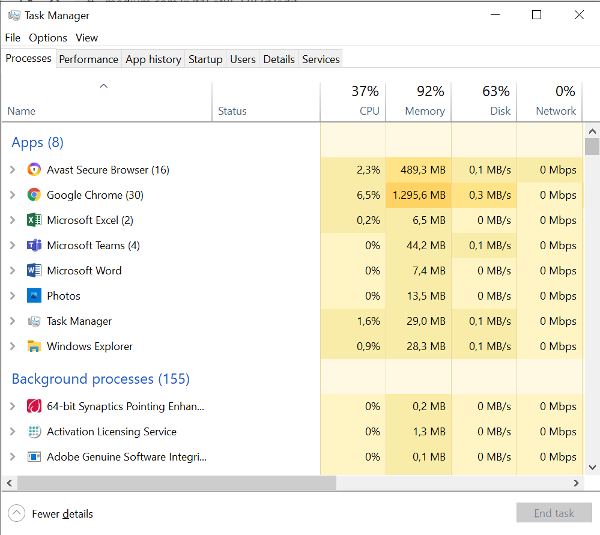Screen dimensions: 600x535
Task: Click the horizontal scrollbar left arrow
Action: (10, 483)
